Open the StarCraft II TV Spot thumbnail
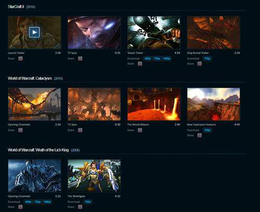Screen dimensions: 260x212 (94, 33)
